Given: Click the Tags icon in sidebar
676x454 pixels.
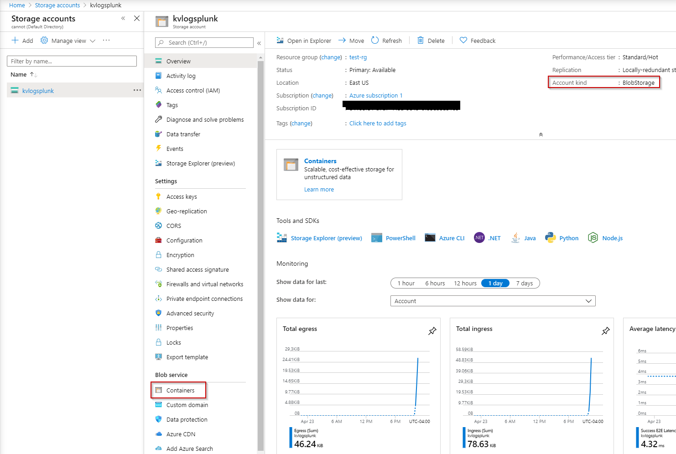Looking at the screenshot, I should point(158,105).
